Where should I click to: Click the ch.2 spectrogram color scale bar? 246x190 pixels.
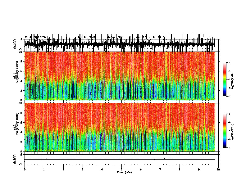(225, 131)
